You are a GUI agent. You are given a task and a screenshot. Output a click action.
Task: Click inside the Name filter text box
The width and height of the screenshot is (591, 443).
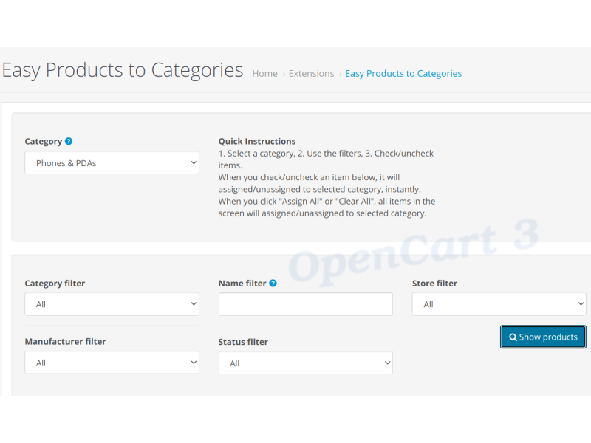[305, 304]
